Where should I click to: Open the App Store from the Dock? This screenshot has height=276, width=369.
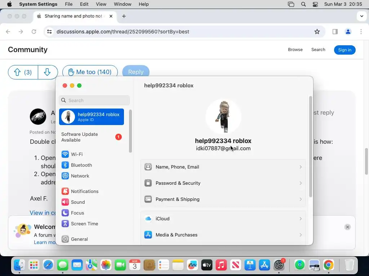point(264,265)
